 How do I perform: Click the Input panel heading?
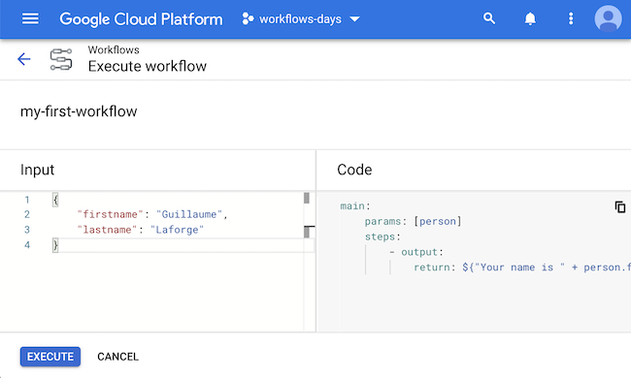tap(38, 170)
